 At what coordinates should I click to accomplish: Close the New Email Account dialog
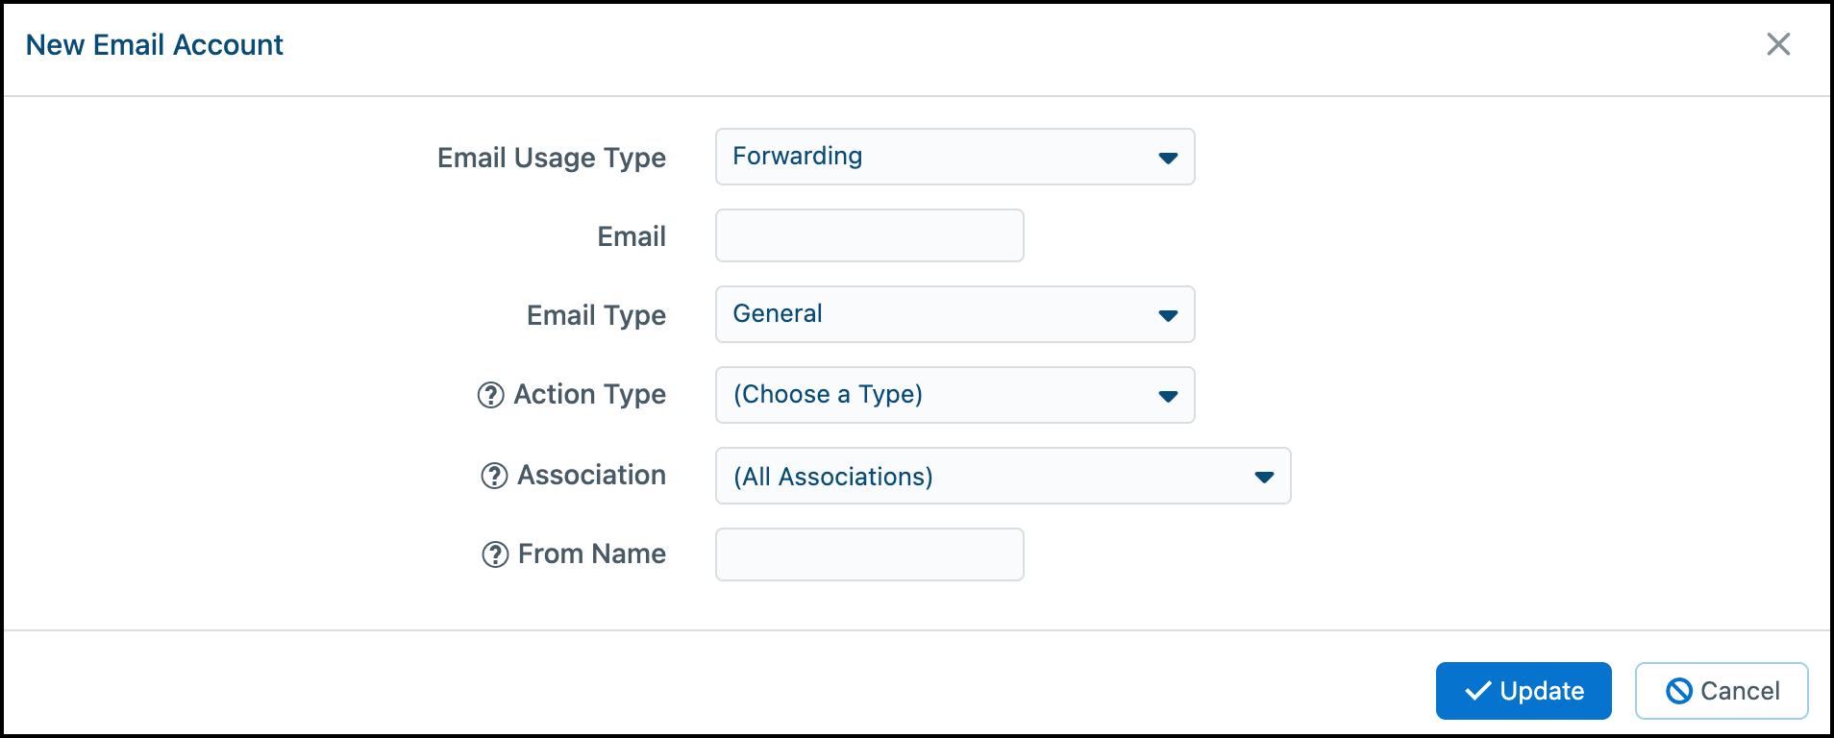pos(1778,44)
